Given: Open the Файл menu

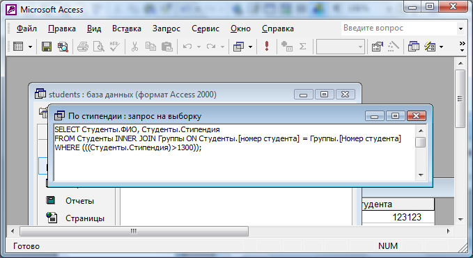Looking at the screenshot, I should [x=26, y=29].
